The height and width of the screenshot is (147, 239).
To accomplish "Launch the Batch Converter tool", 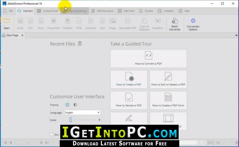I will 175,24.
